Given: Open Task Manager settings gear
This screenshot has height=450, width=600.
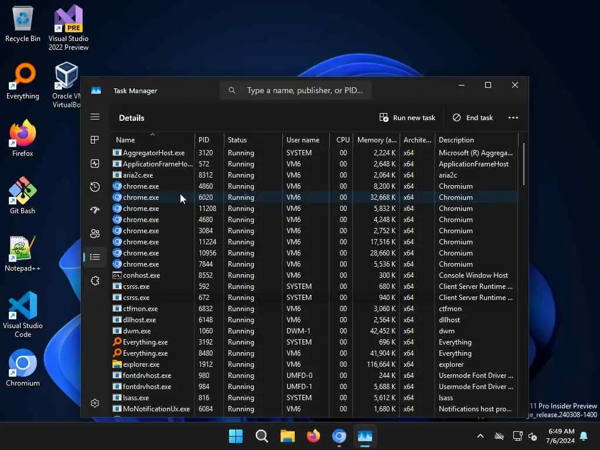Looking at the screenshot, I should [x=95, y=403].
